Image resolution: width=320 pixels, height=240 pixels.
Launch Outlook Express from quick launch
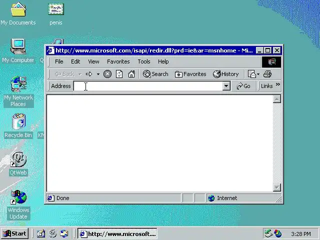pyautogui.click(x=64, y=233)
